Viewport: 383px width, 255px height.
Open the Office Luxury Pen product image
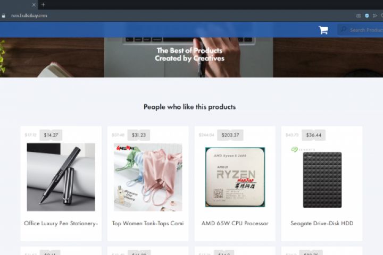click(x=61, y=177)
